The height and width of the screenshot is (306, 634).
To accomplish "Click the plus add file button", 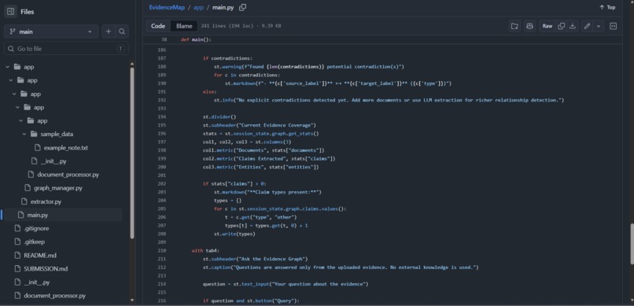I will 109,31.
